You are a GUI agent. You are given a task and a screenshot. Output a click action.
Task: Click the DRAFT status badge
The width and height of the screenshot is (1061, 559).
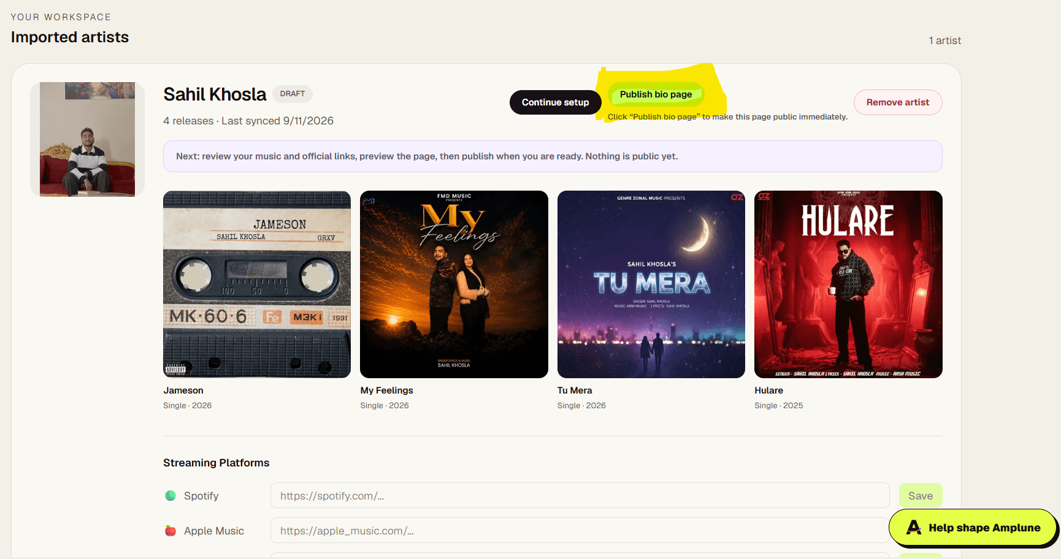coord(293,94)
